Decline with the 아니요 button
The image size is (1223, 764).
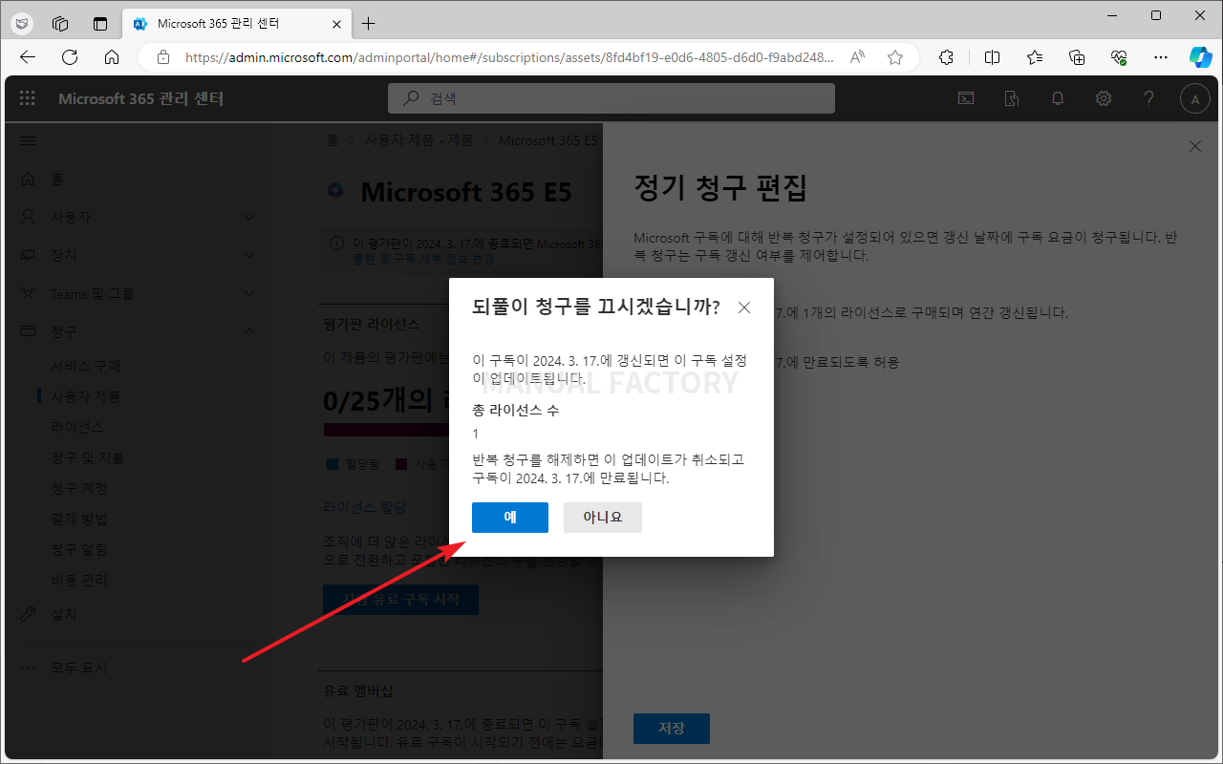[603, 518]
